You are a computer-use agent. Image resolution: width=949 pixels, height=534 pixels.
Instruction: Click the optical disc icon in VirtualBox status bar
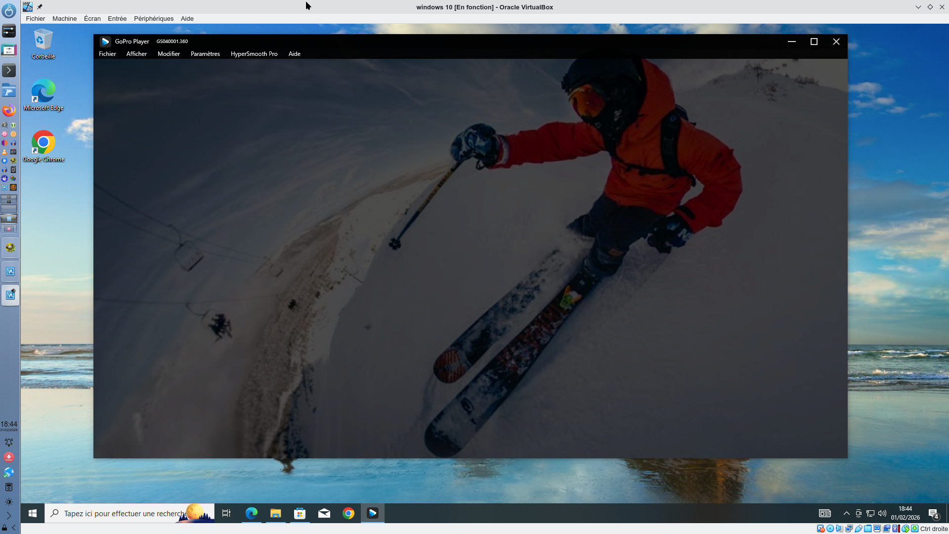point(830,530)
